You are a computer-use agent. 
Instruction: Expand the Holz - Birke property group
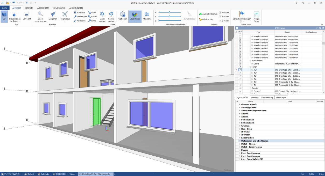(239, 129)
